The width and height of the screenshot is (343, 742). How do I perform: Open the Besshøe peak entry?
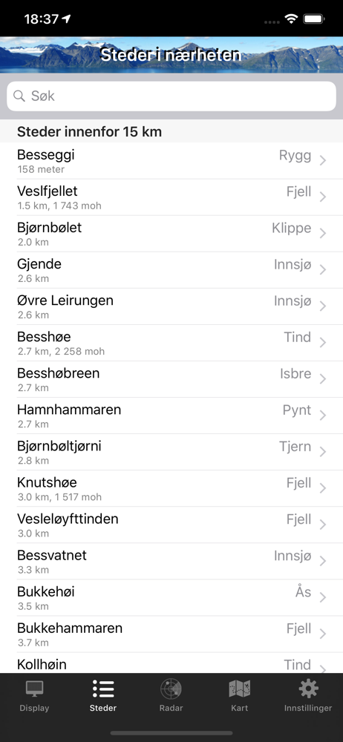(171, 343)
